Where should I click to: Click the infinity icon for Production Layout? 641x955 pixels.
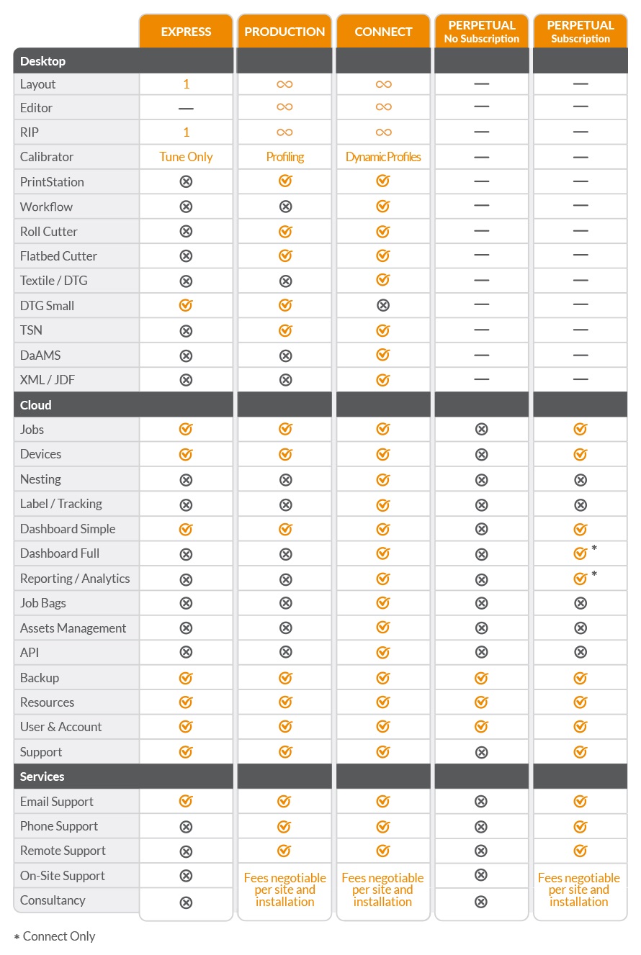pyautogui.click(x=284, y=84)
